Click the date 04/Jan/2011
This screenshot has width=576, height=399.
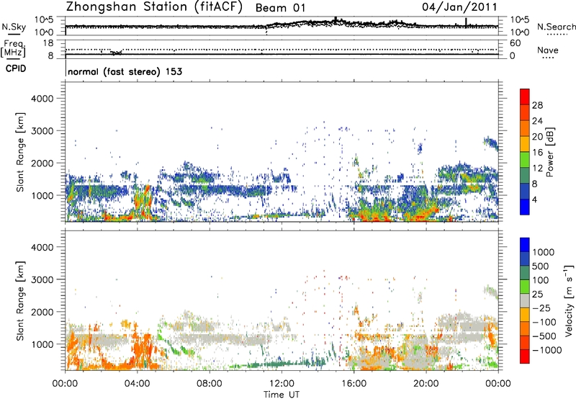tap(459, 6)
